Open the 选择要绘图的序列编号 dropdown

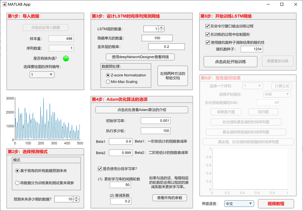pos(42,74)
